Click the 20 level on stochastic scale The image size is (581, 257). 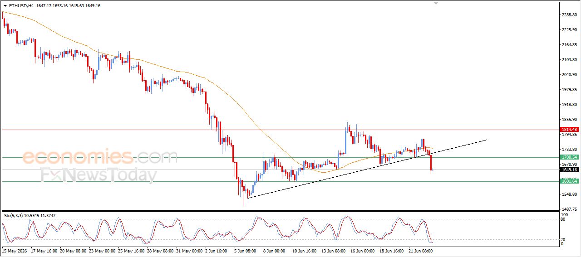[x=564, y=239]
